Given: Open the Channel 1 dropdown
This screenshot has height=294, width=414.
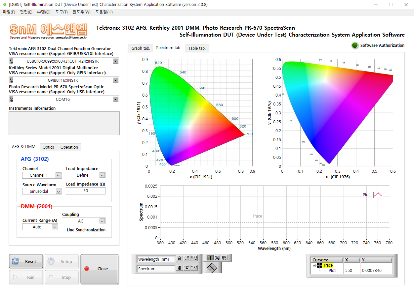Looking at the screenshot, I should 58,175.
